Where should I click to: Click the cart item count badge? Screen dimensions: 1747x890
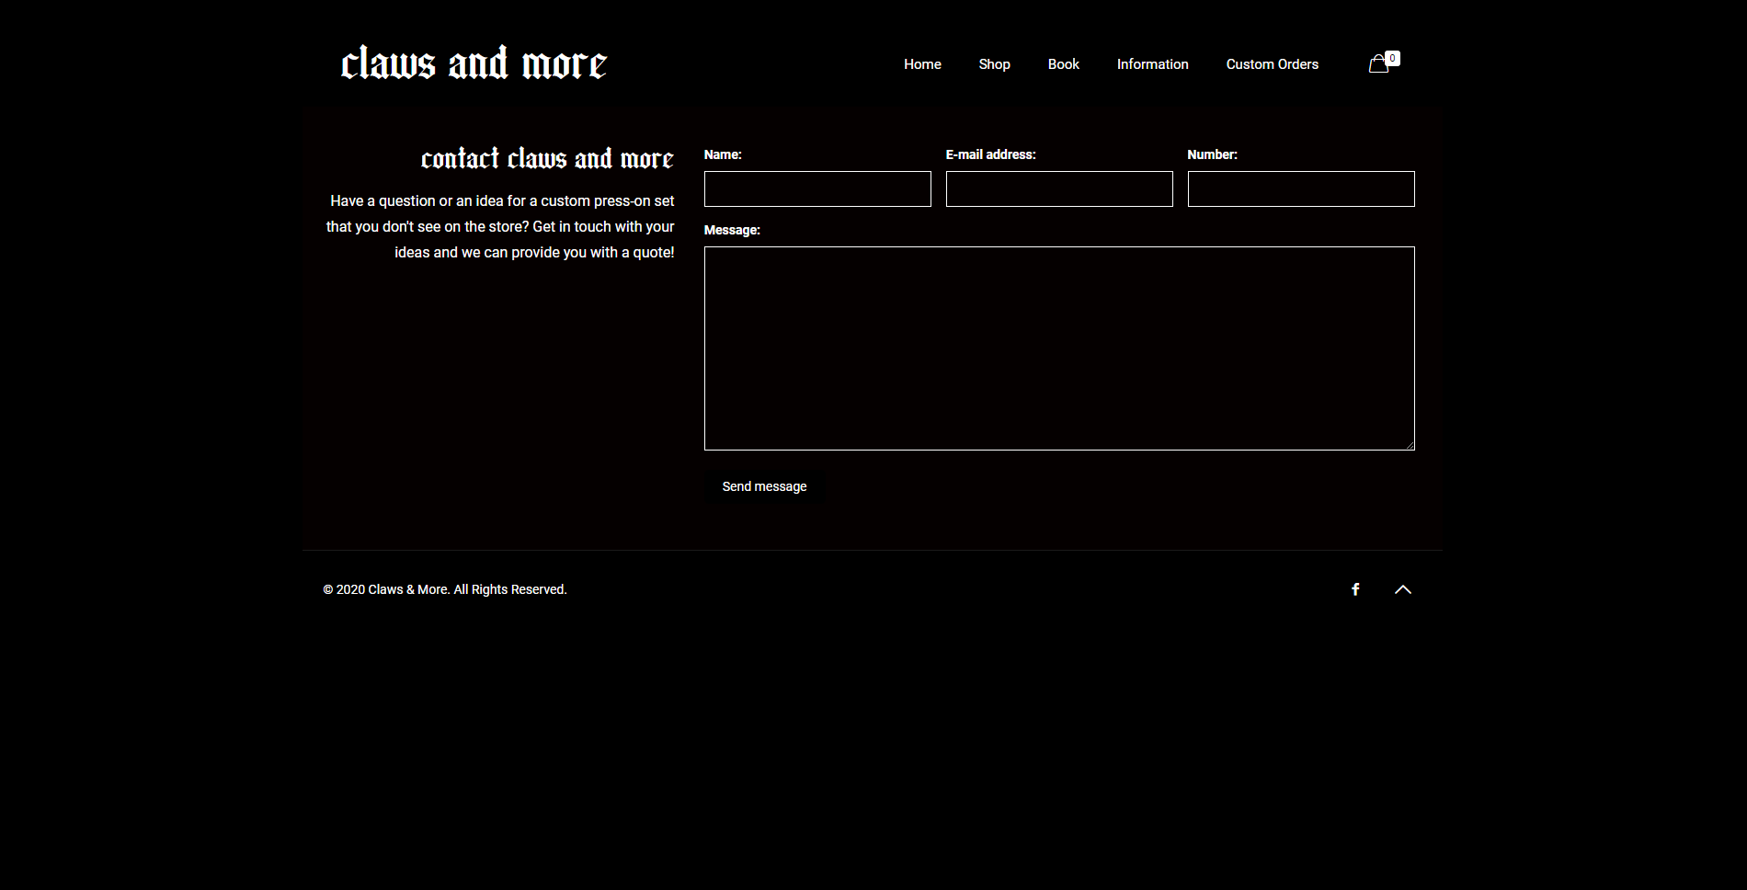[x=1392, y=58]
